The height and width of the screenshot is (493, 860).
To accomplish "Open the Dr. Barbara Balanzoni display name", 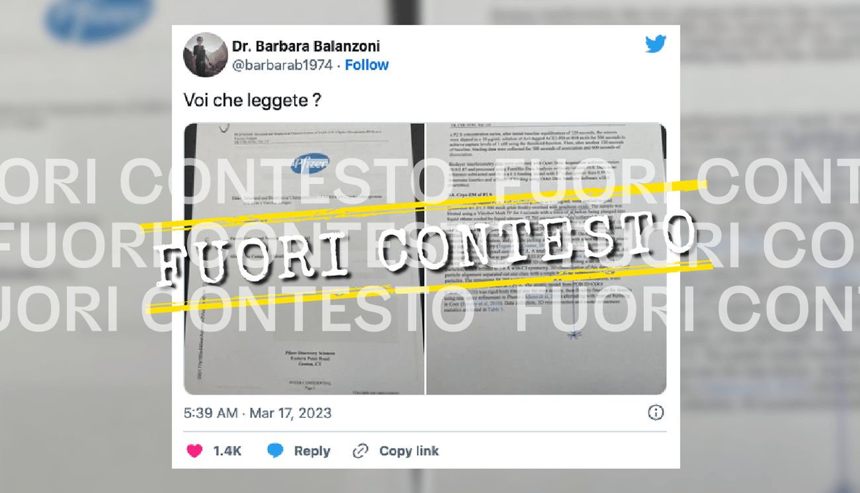I will click(x=306, y=46).
